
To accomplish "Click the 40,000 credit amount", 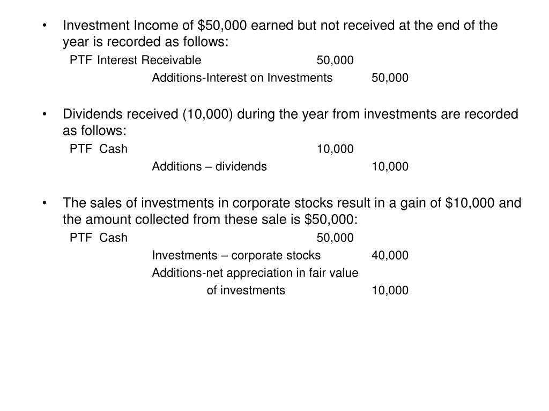I will pos(390,255).
